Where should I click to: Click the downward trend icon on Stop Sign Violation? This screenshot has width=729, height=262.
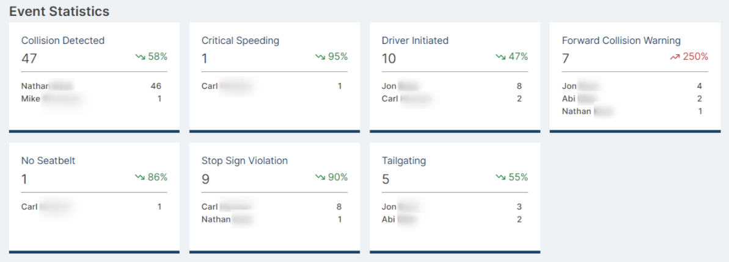pyautogui.click(x=320, y=177)
